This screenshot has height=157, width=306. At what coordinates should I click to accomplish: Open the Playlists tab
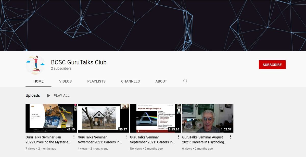[96, 81]
